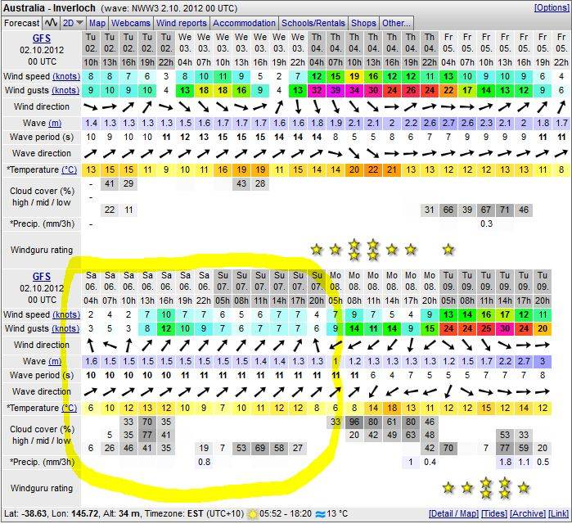
Task: Click the knots link beside lower Wind gusts
Action: click(x=66, y=329)
